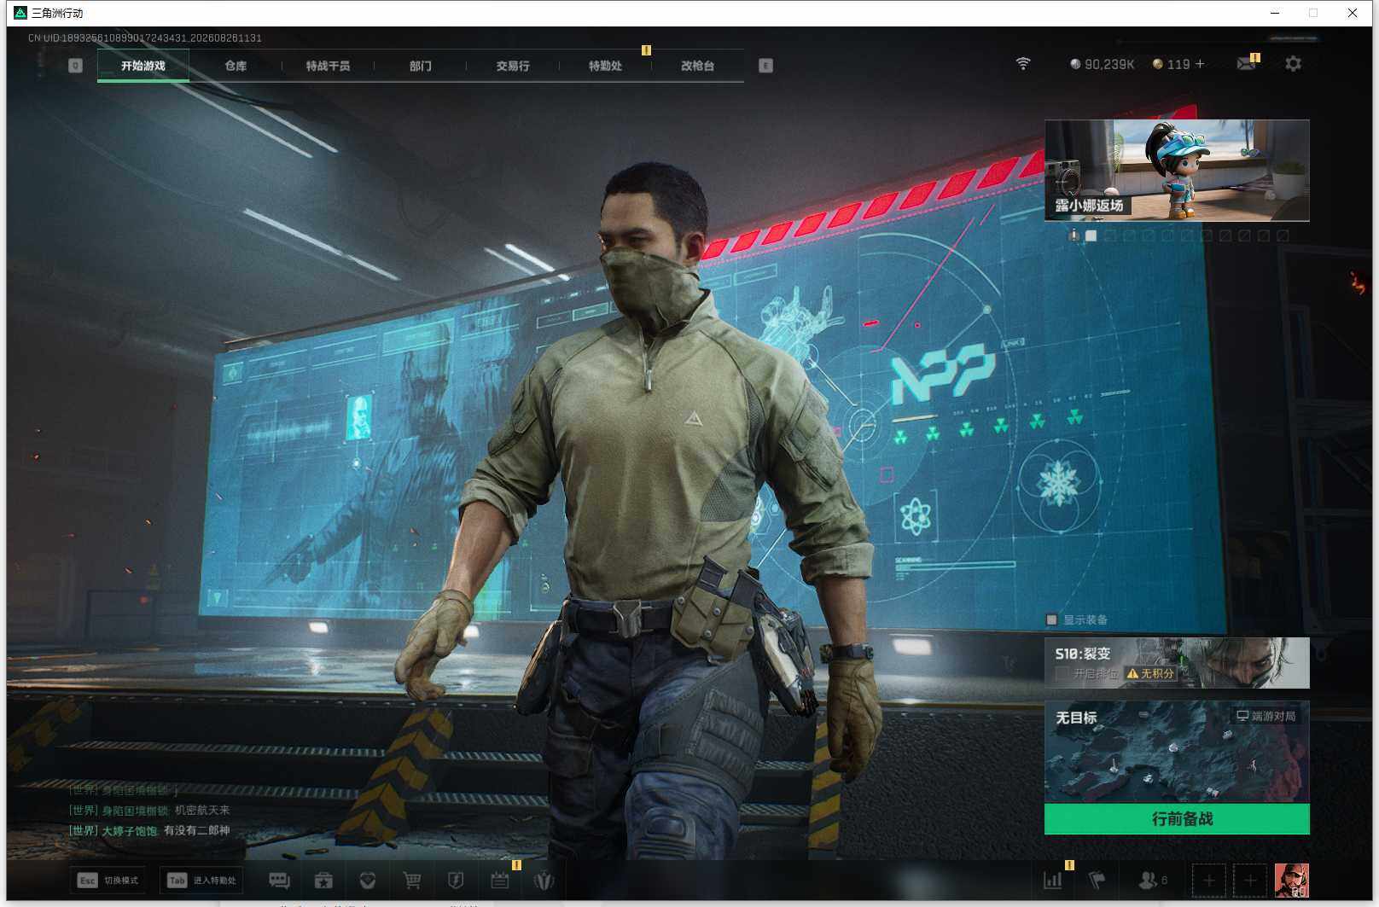Open the calendar events icon
Viewport: 1379px width, 907px height.
[x=500, y=881]
